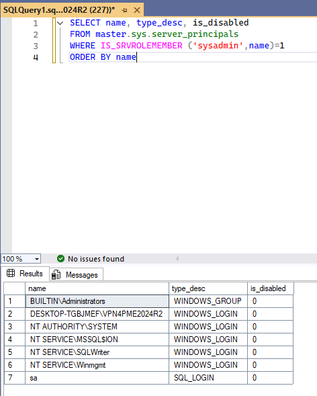Click WINDOWS_LOGIN in the SQLWriter row
Screen dimensions: 317x396
[208, 352]
